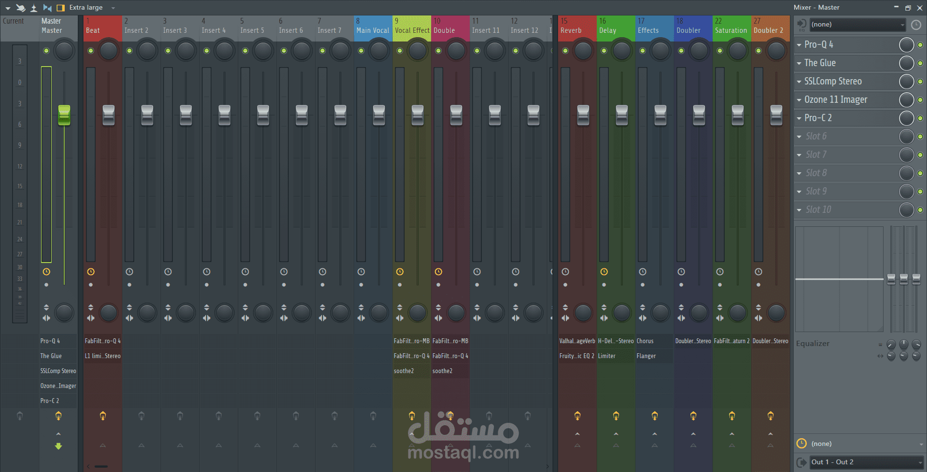The width and height of the screenshot is (927, 472).
Task: Click the Master track stereo separation icon
Action: pos(46,318)
